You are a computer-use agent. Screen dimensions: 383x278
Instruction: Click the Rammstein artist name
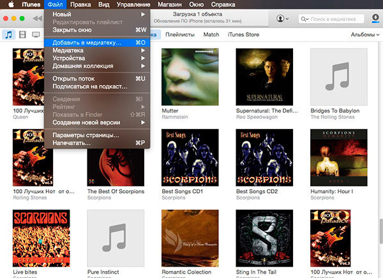tap(175, 117)
